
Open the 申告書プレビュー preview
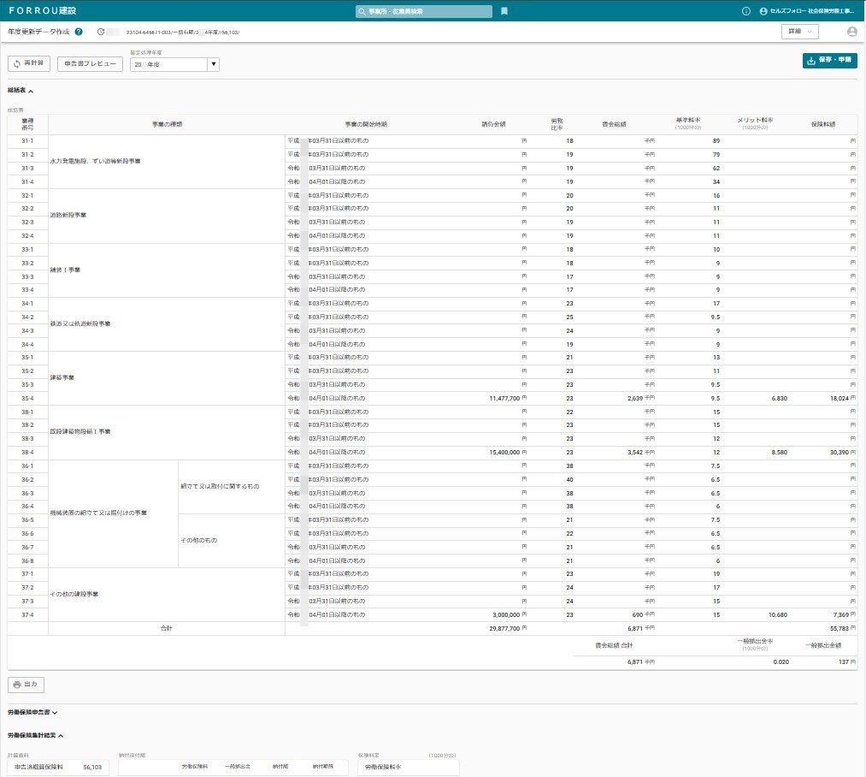coord(90,63)
